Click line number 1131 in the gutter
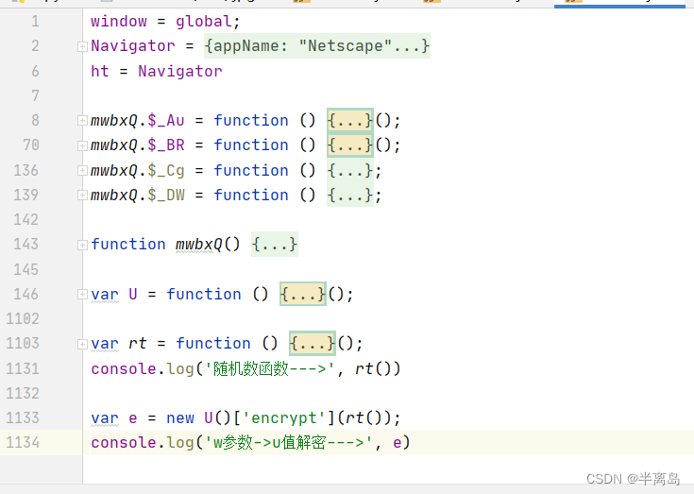This screenshot has height=494, width=694. point(23,368)
